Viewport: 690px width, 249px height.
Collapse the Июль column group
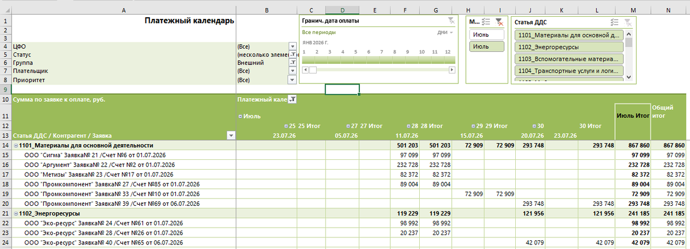point(240,116)
